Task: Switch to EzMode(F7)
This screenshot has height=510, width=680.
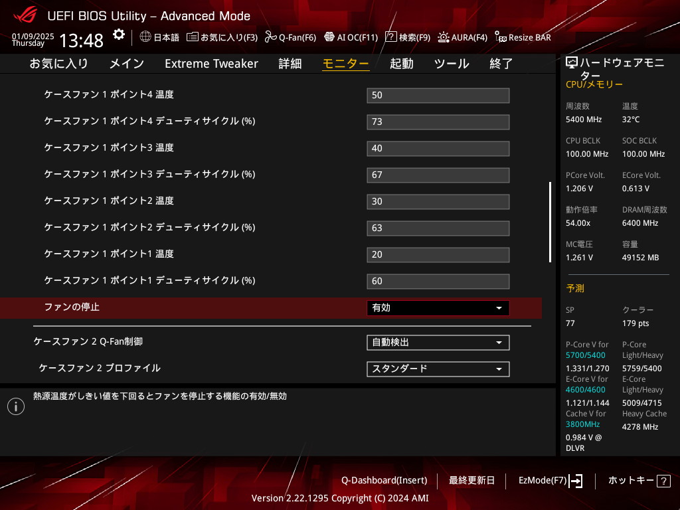Action: click(551, 480)
